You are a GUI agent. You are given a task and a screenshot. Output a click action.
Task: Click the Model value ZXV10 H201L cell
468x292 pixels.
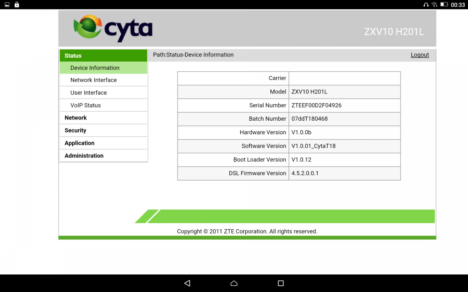tap(345, 92)
